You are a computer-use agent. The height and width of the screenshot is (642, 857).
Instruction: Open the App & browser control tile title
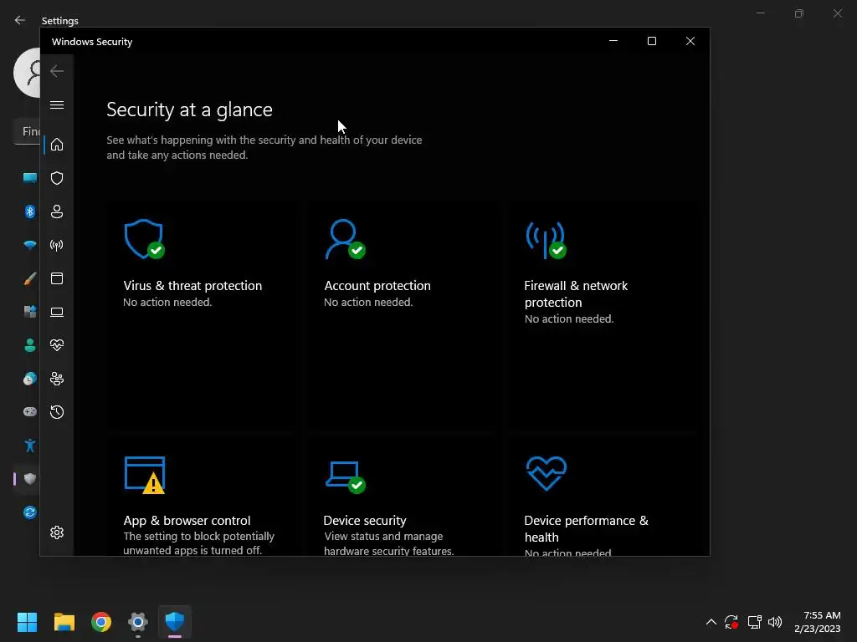pyautogui.click(x=187, y=520)
